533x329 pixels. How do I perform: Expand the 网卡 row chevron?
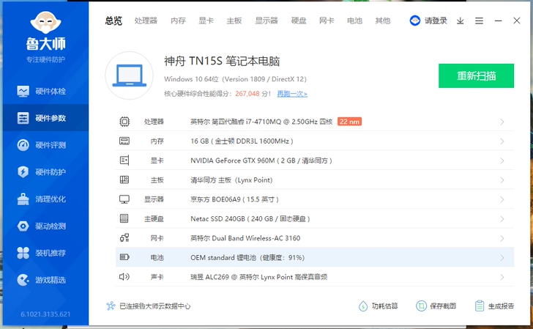tap(502, 238)
